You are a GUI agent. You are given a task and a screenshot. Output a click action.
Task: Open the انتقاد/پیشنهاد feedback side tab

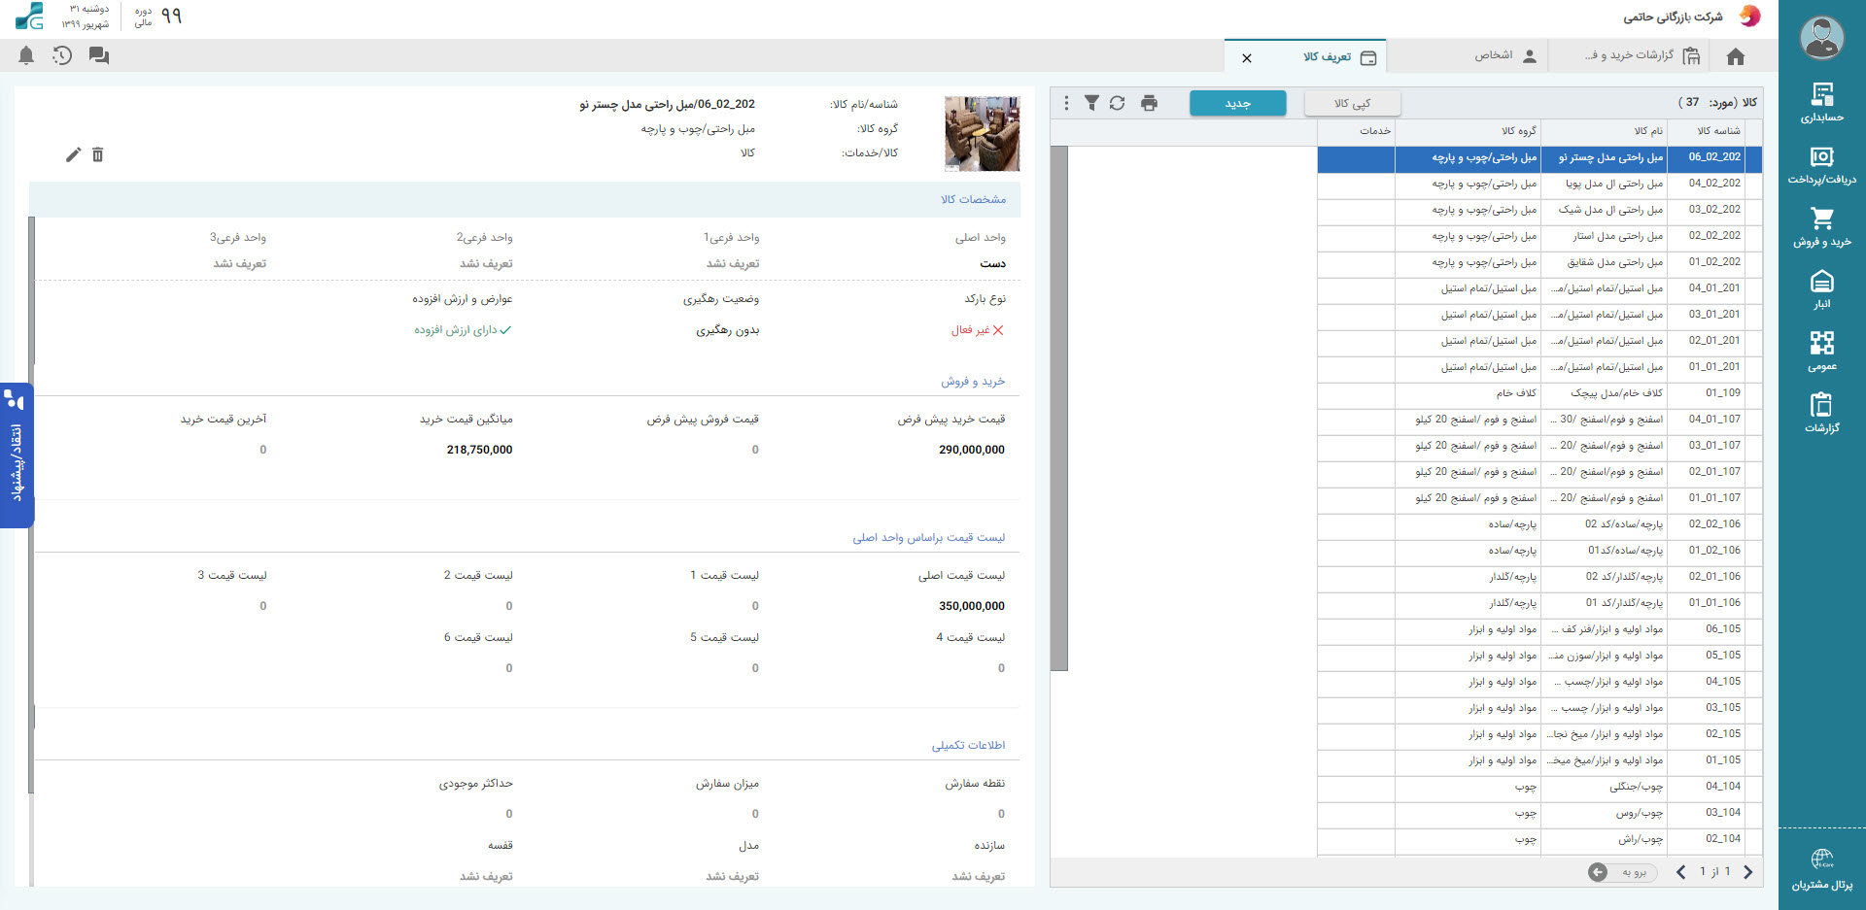tap(17, 455)
